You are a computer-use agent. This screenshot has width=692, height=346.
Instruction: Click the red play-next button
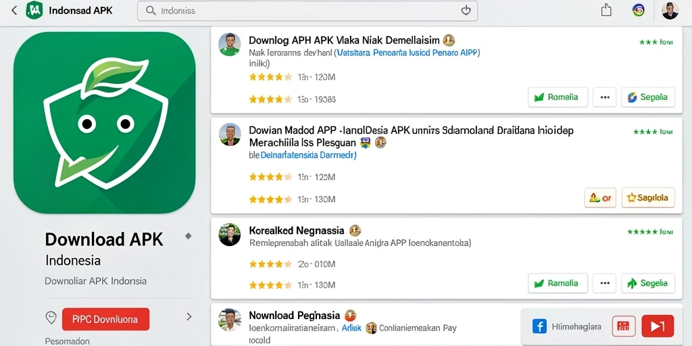pyautogui.click(x=658, y=326)
